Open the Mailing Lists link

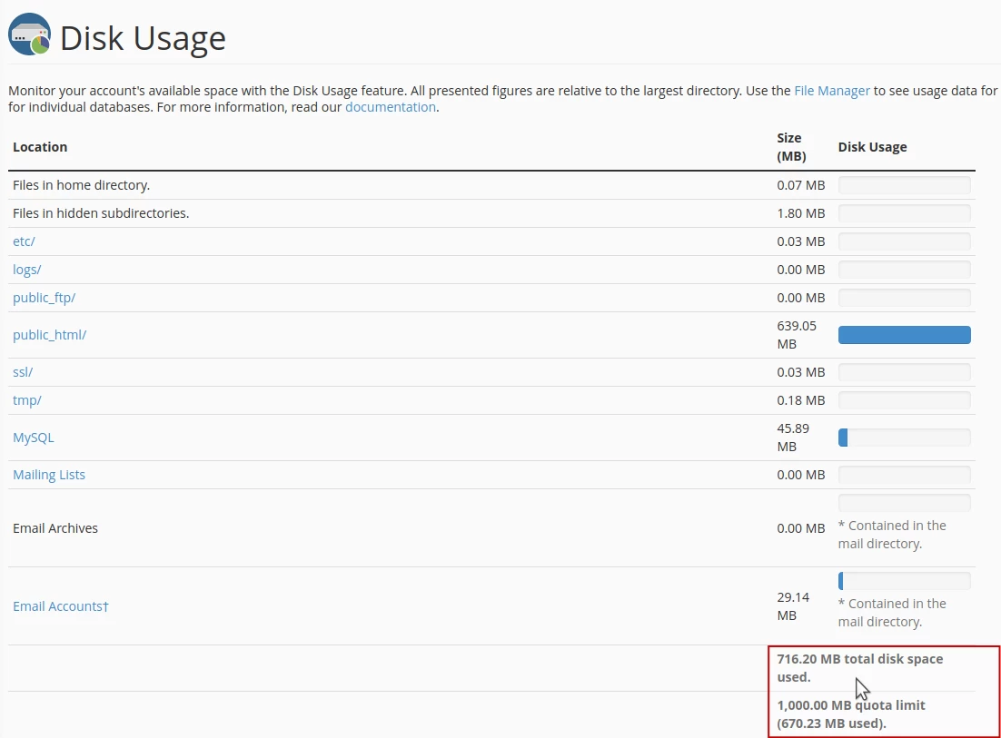coord(49,474)
